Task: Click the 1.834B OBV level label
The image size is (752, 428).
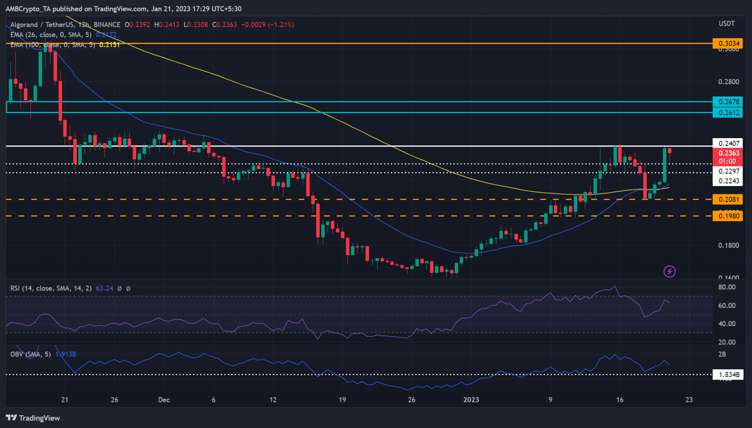Action: 728,375
